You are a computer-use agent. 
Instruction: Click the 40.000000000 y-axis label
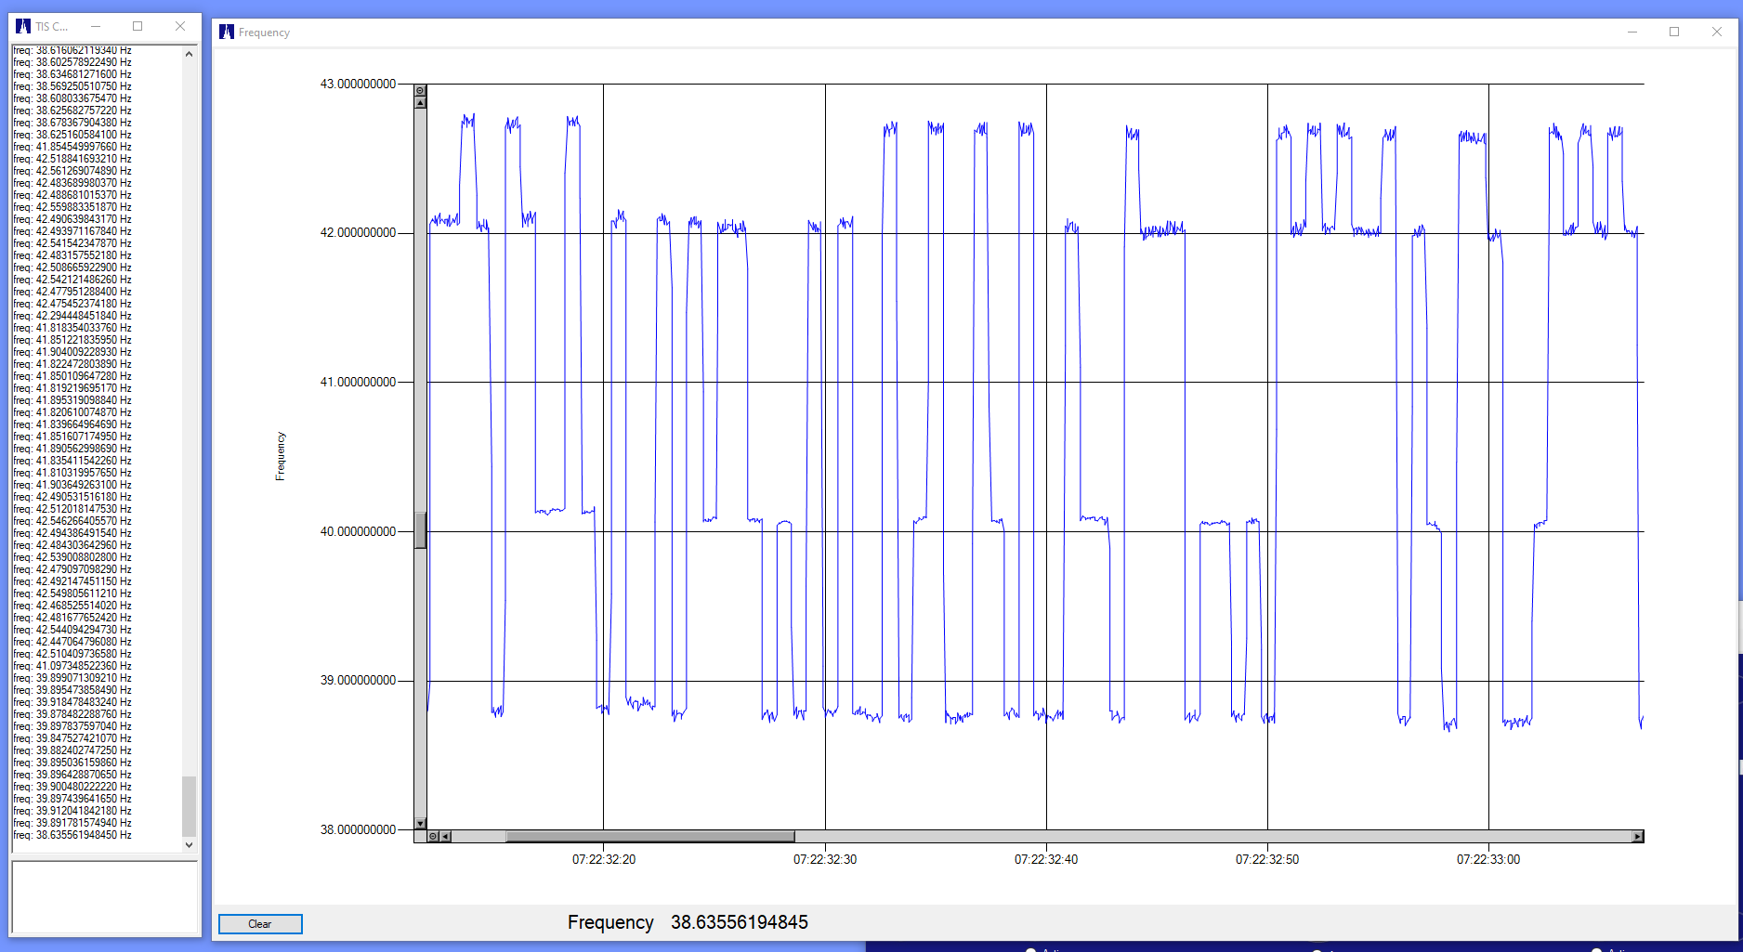click(359, 531)
